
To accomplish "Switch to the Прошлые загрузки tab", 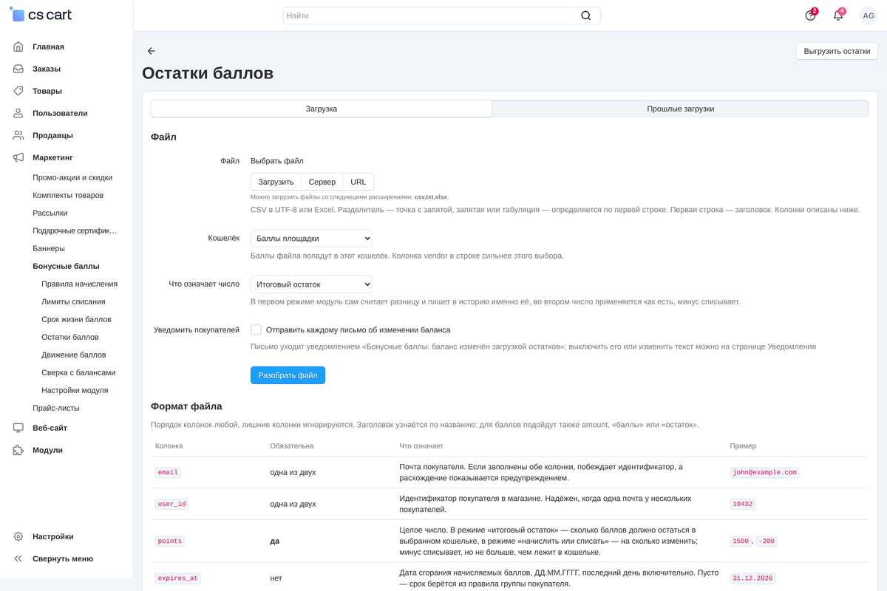I will pyautogui.click(x=681, y=109).
